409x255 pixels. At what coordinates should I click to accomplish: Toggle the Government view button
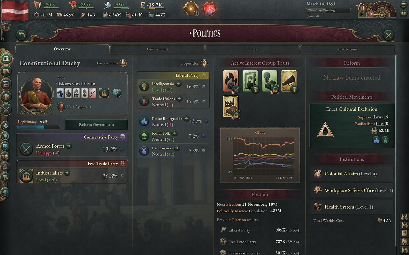[123, 63]
